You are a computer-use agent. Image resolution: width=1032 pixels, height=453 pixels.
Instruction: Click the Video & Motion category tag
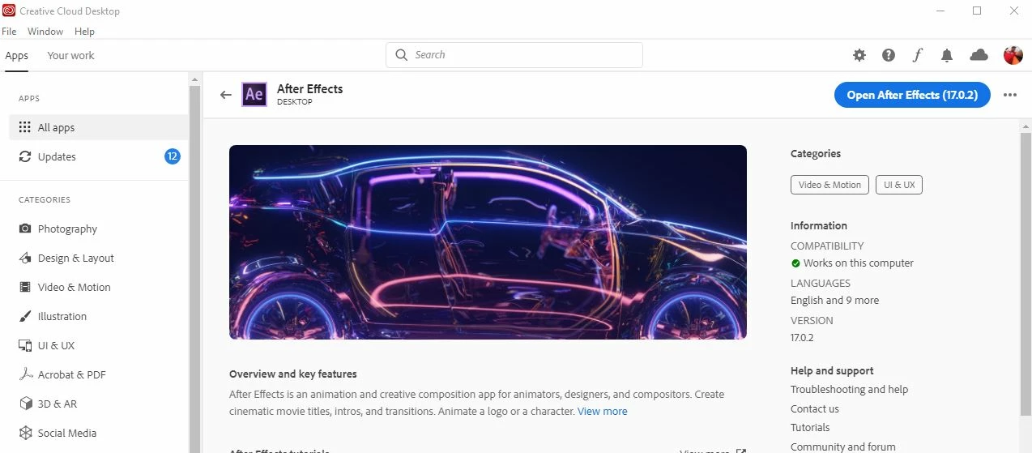click(x=829, y=185)
